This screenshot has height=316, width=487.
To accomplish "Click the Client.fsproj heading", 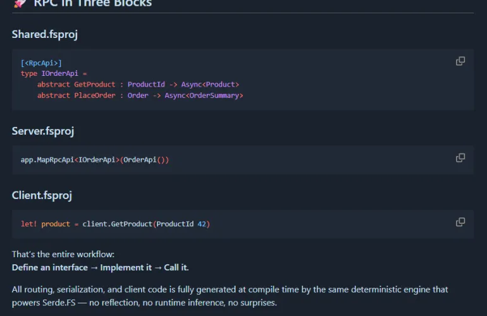I will [x=42, y=196].
